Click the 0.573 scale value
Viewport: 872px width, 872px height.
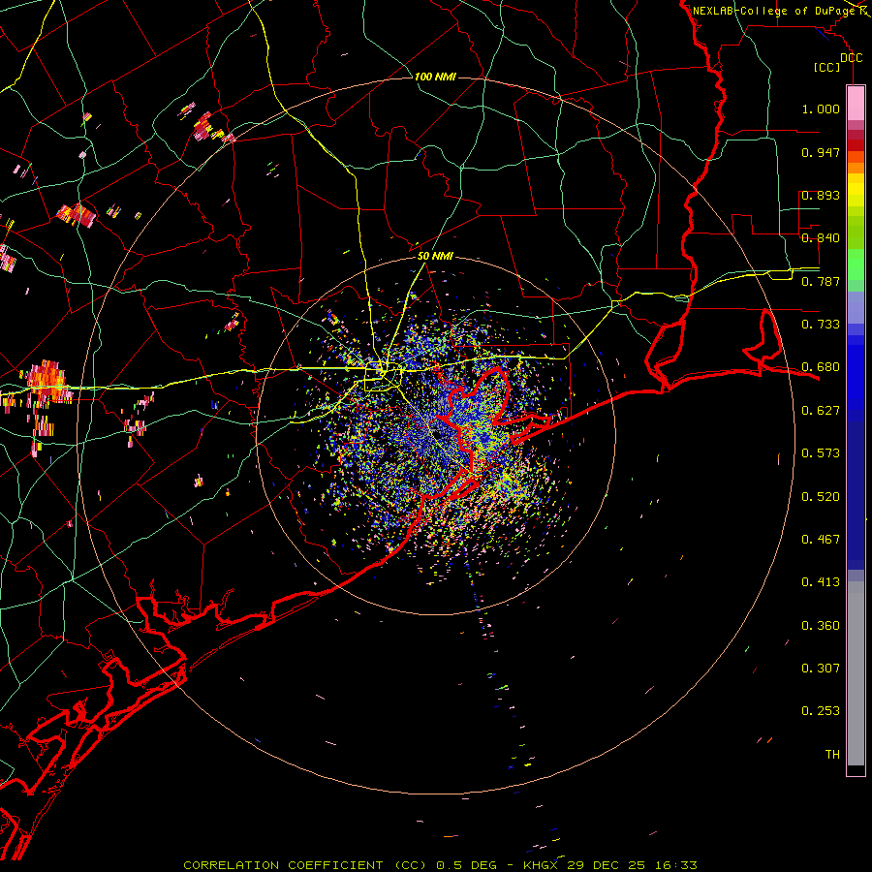coord(821,453)
